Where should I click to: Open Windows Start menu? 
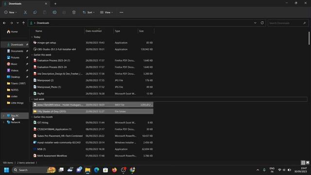click(6, 170)
